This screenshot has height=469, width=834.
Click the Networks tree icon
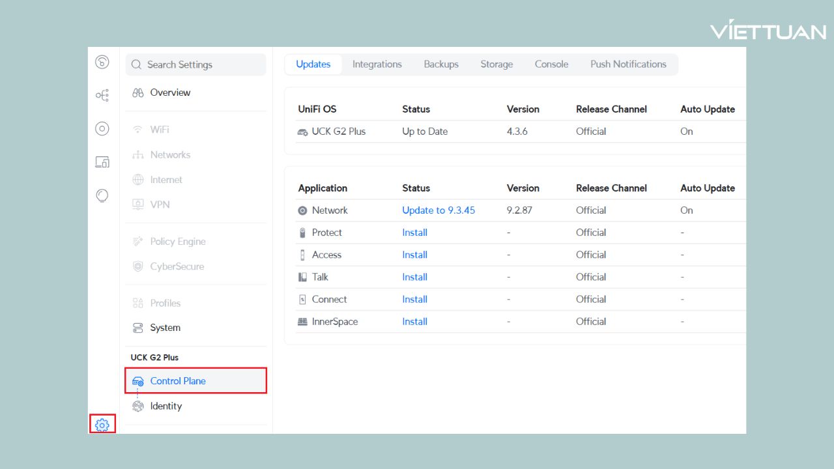pos(137,154)
